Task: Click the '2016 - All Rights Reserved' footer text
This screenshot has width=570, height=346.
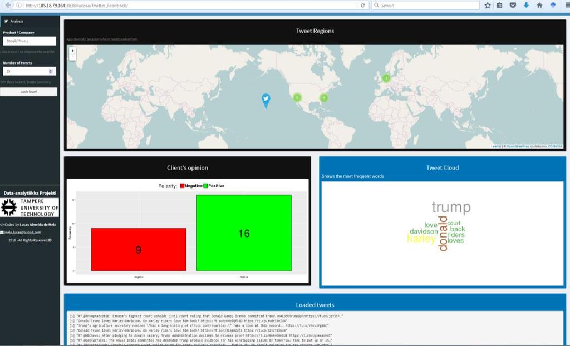Action: pos(30,240)
